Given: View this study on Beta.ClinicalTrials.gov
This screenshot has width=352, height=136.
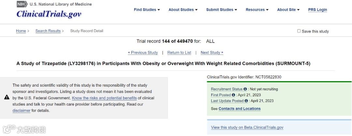Looking at the screenshot, I should 247,128.
